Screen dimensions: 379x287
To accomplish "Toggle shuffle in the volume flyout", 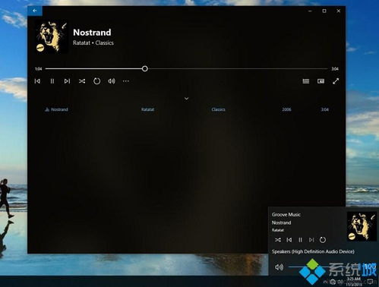I will [x=278, y=240].
